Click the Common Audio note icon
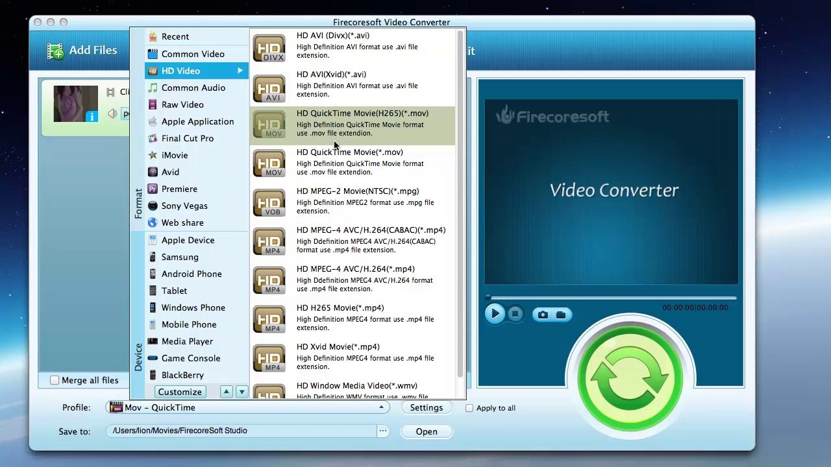 tap(153, 88)
